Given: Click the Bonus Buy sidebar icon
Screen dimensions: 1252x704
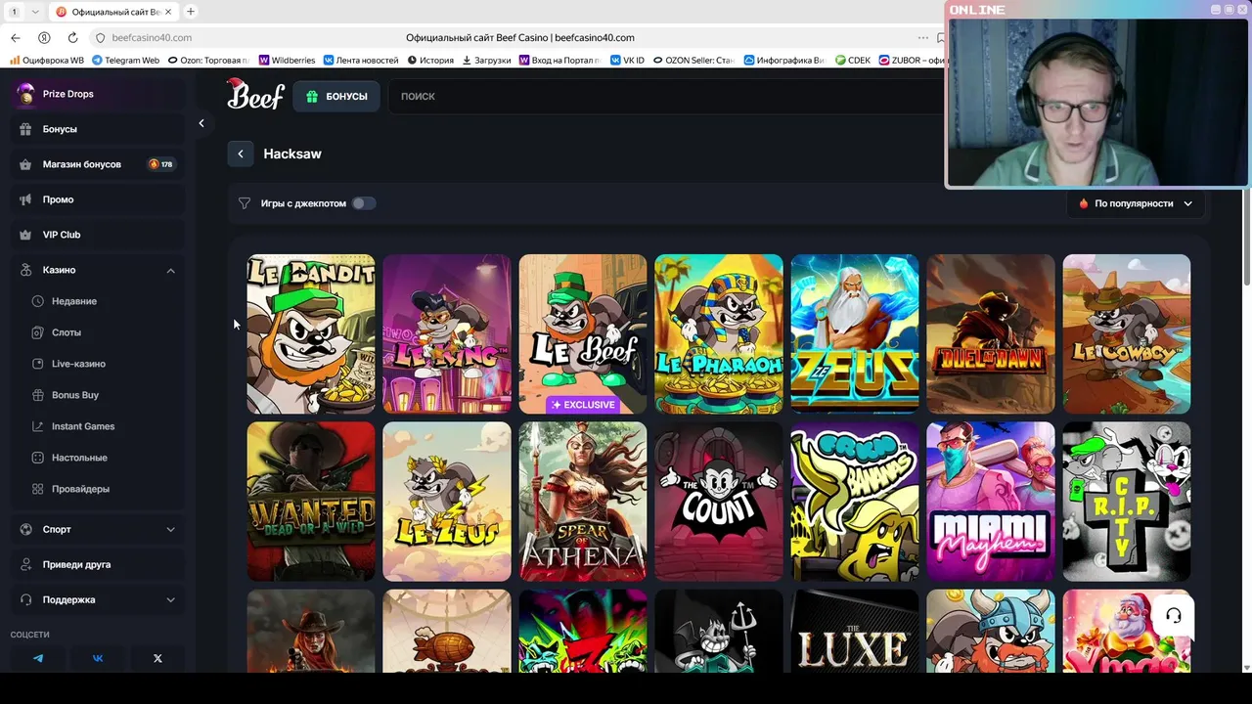Looking at the screenshot, I should pyautogui.click(x=38, y=395).
